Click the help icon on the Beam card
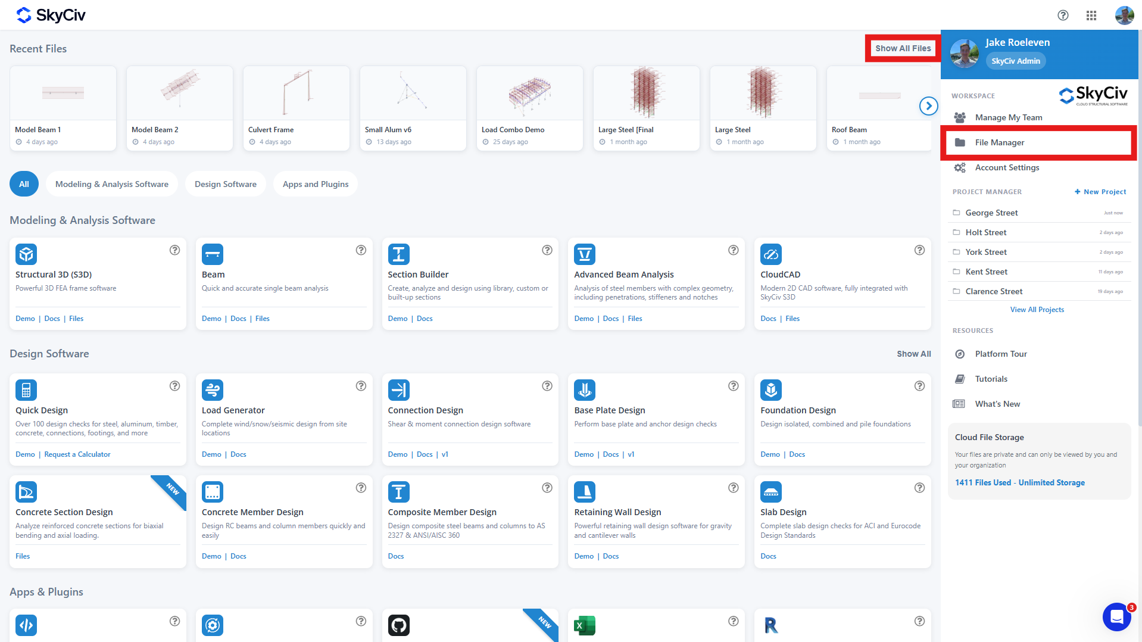 click(x=361, y=250)
